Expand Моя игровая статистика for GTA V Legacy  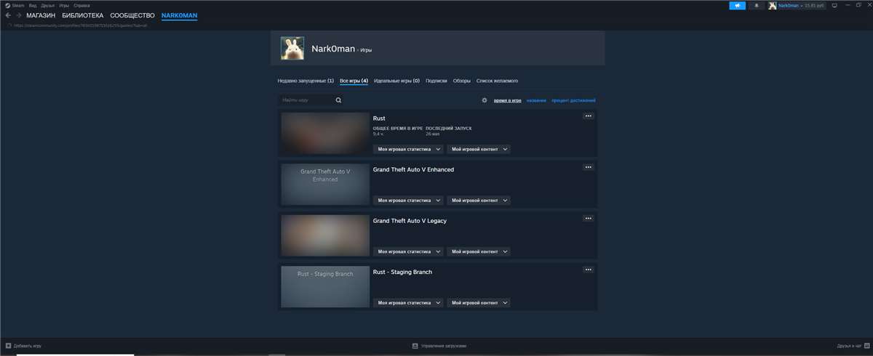[x=408, y=251]
